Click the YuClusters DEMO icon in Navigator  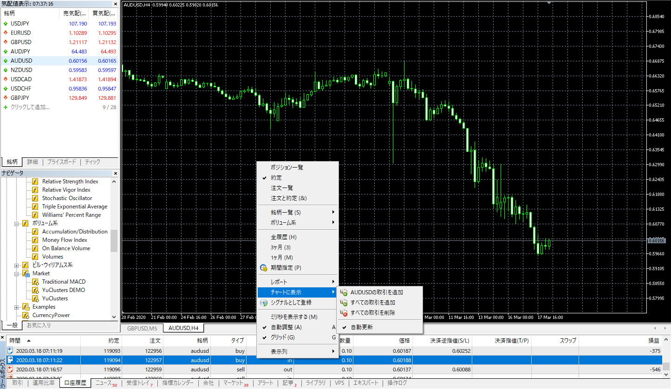click(x=35, y=290)
